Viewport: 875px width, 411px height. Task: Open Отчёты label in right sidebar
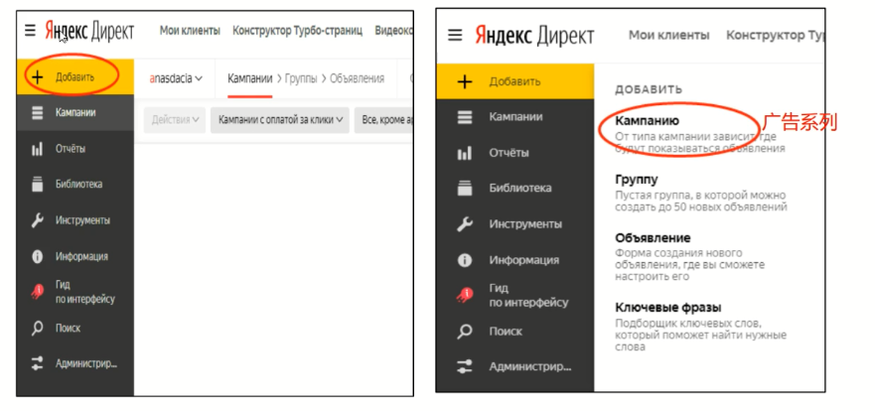point(509,153)
